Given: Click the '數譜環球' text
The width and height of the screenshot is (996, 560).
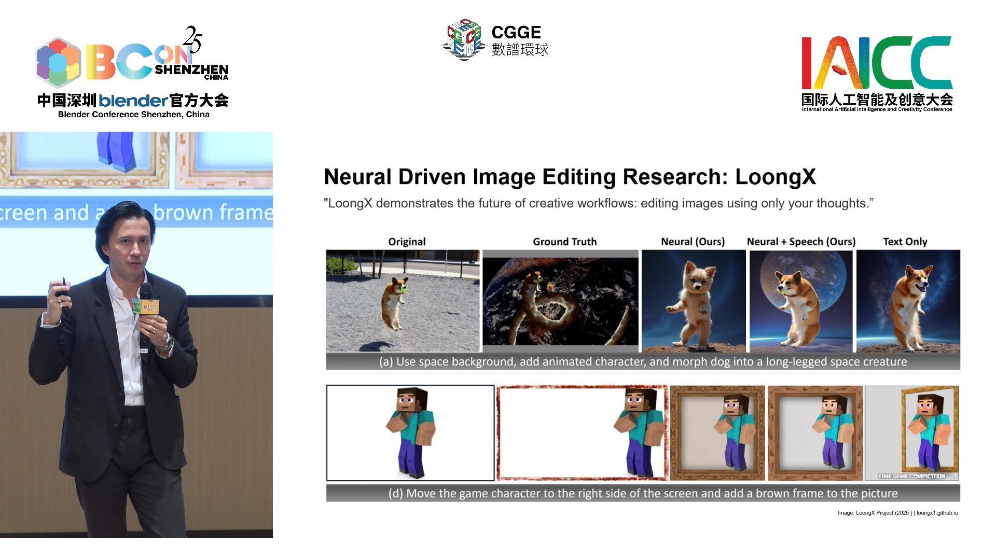Looking at the screenshot, I should 520,49.
